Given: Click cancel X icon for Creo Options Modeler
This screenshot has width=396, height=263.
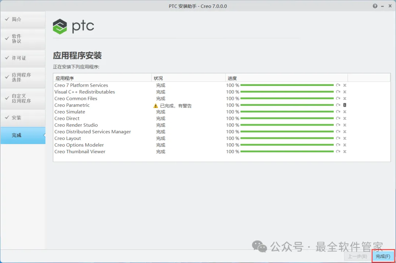Looking at the screenshot, I should point(345,145).
